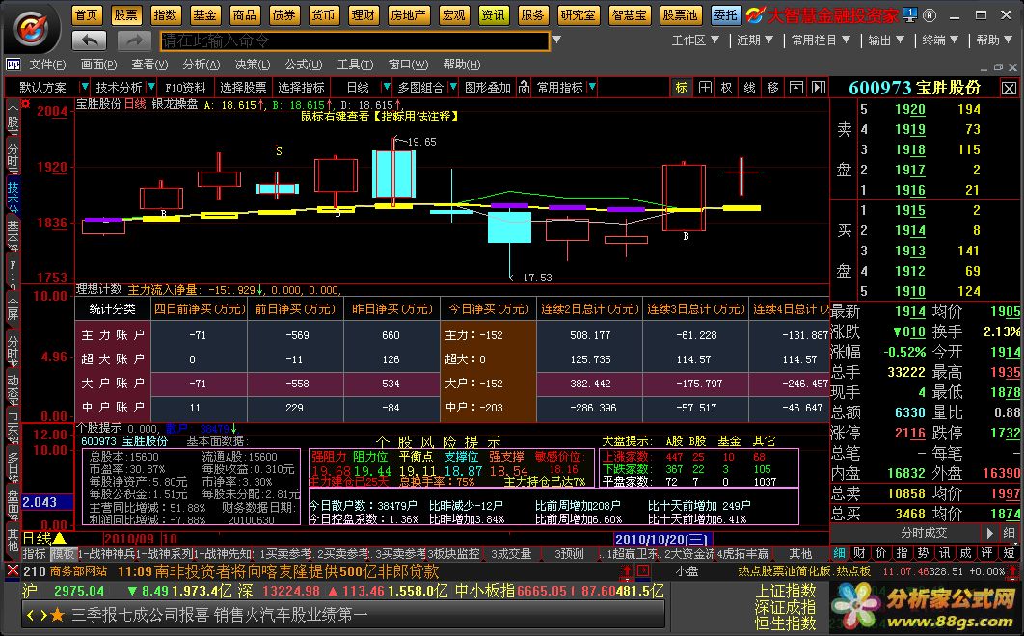Switch to the 资讯 top tab
The height and width of the screenshot is (636, 1024).
click(493, 14)
